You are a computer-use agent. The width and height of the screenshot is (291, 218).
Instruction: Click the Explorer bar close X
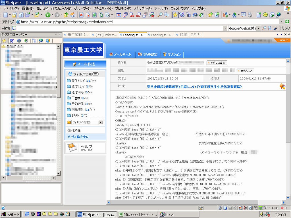[x=60, y=34]
